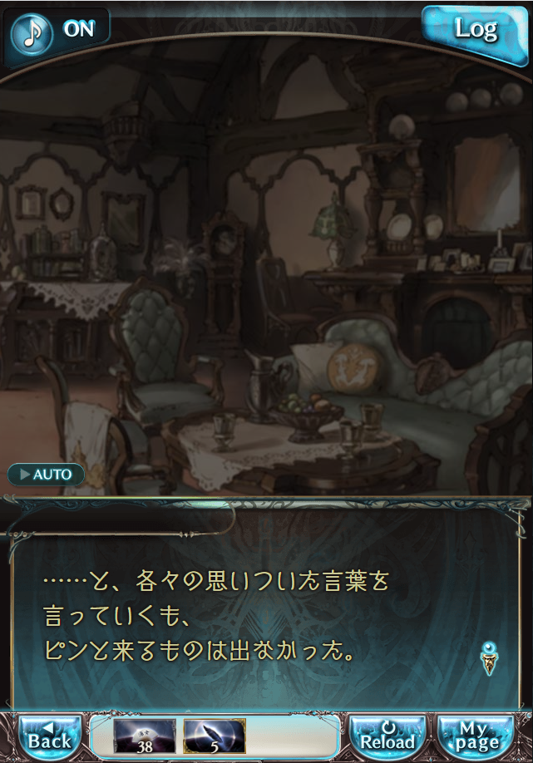Toggle the music ON label off
Image resolution: width=533 pixels, height=763 pixels.
79,29
